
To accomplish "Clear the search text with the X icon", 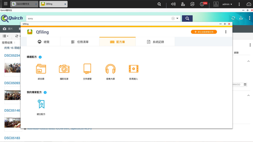I will 173,18.
